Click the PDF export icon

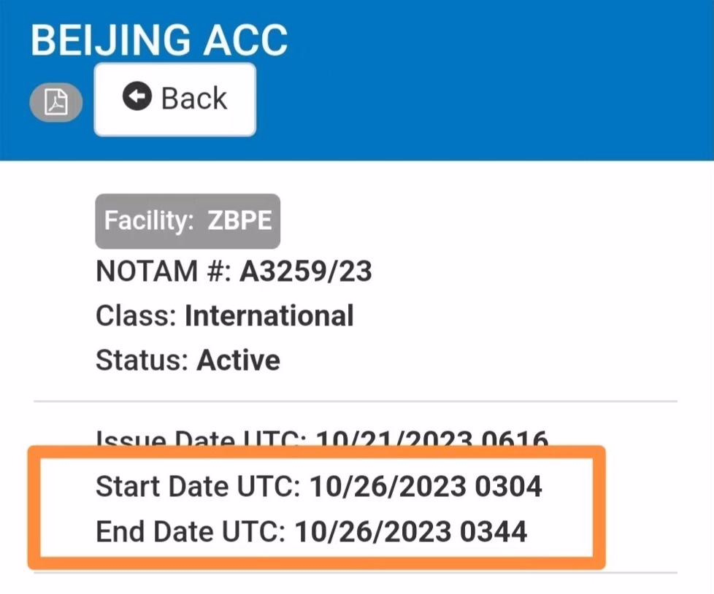(x=56, y=103)
